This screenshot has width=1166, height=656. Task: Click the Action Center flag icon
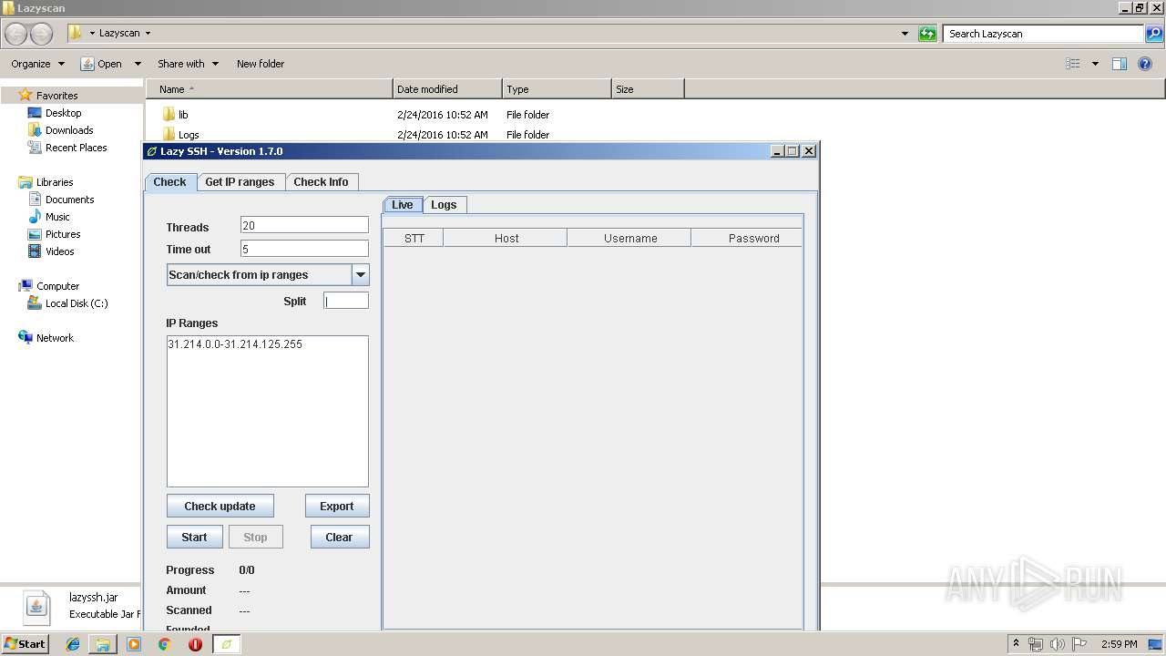pos(1079,644)
